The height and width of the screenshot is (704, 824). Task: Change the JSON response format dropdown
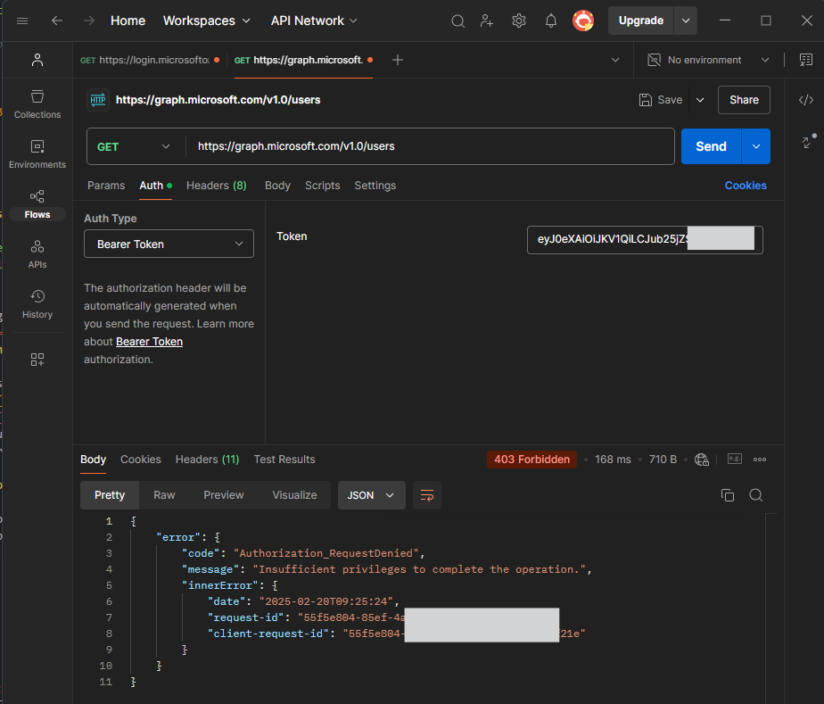(371, 495)
